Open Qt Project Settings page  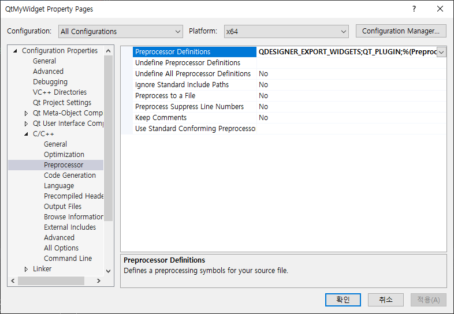[62, 103]
